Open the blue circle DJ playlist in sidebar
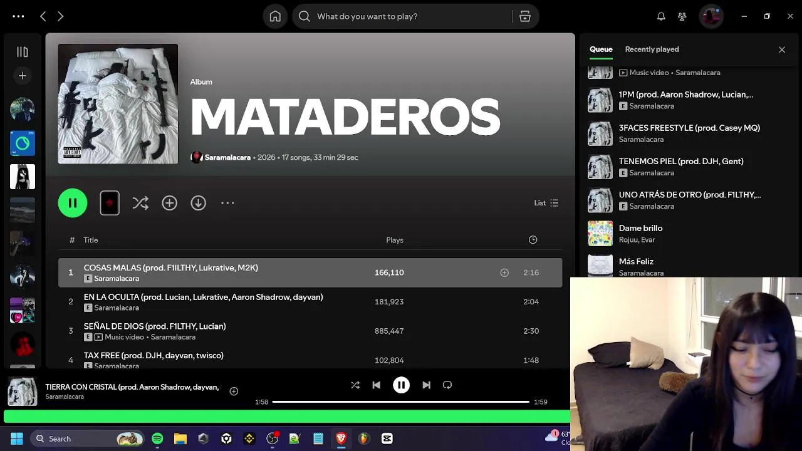Viewport: 802px width, 451px height. coord(23,143)
